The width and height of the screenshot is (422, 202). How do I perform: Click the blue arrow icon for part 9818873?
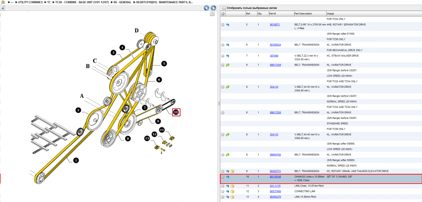coord(228,25)
